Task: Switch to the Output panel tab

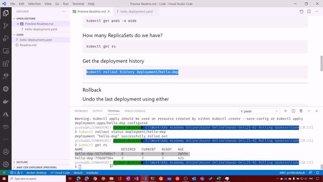Action: point(97,111)
